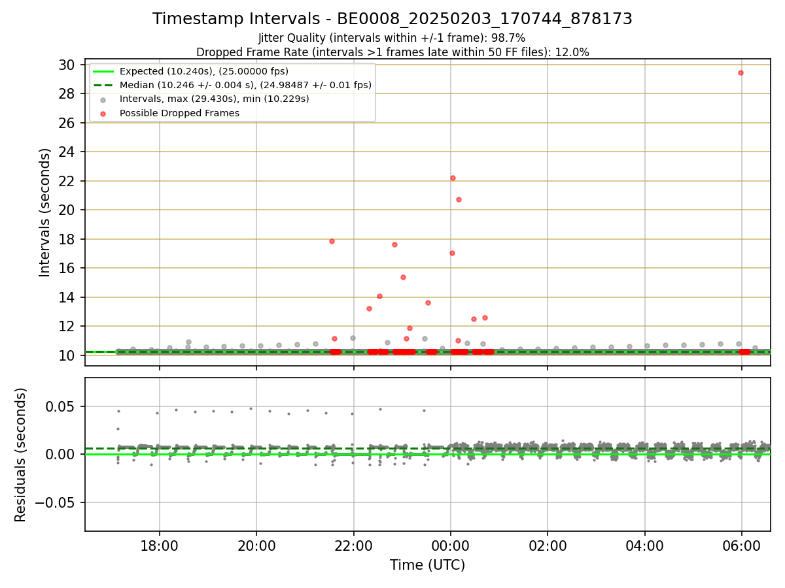Click the '−0.05' tick on the residuals axis
The image size is (785, 588).
pos(56,502)
